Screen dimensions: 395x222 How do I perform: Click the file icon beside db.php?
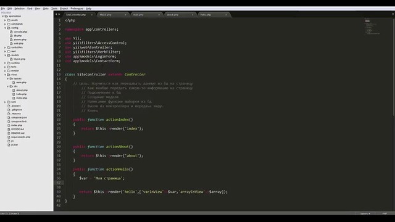(x=11, y=36)
